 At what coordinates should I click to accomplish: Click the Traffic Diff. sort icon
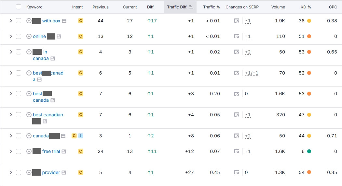coord(191,7)
